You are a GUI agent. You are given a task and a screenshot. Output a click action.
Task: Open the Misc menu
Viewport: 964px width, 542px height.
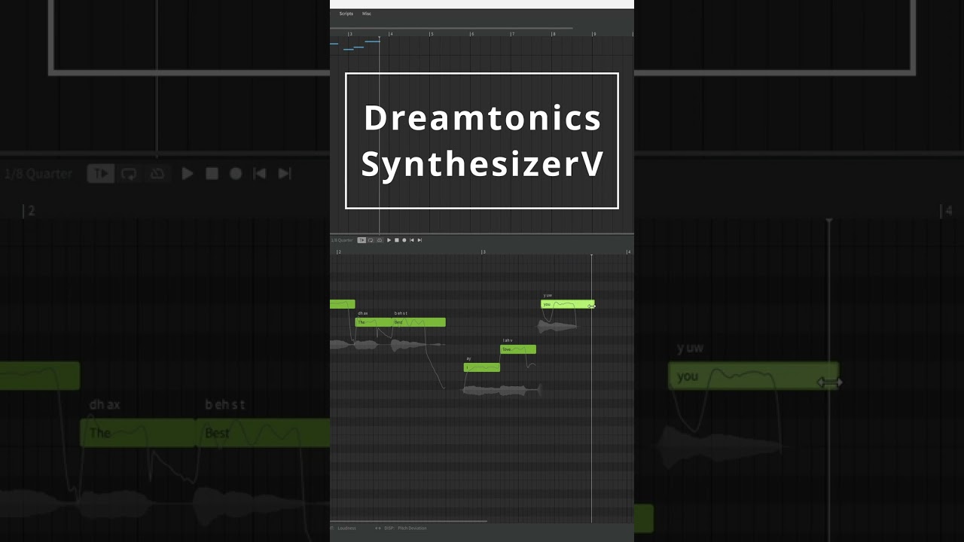tap(367, 14)
